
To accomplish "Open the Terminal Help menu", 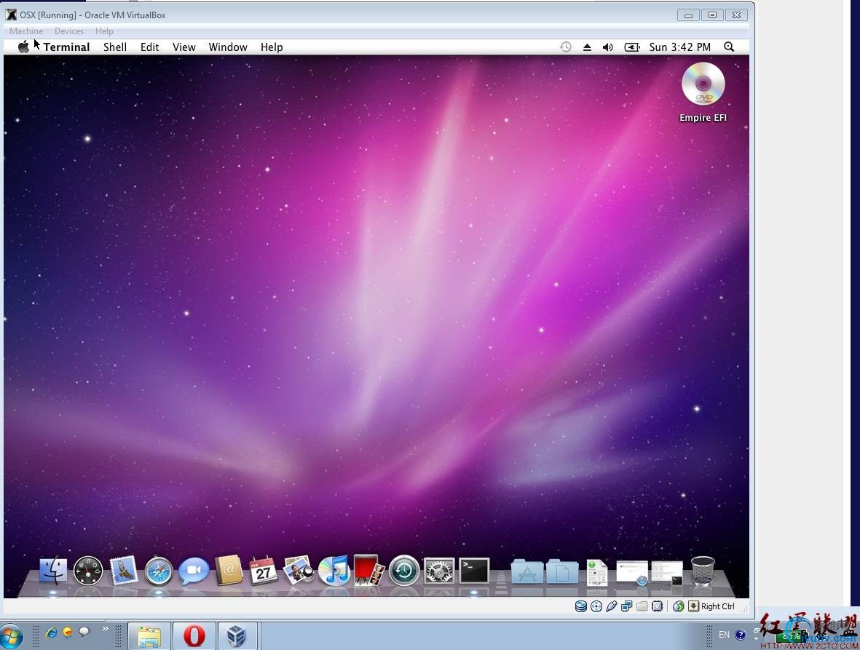I will [272, 47].
